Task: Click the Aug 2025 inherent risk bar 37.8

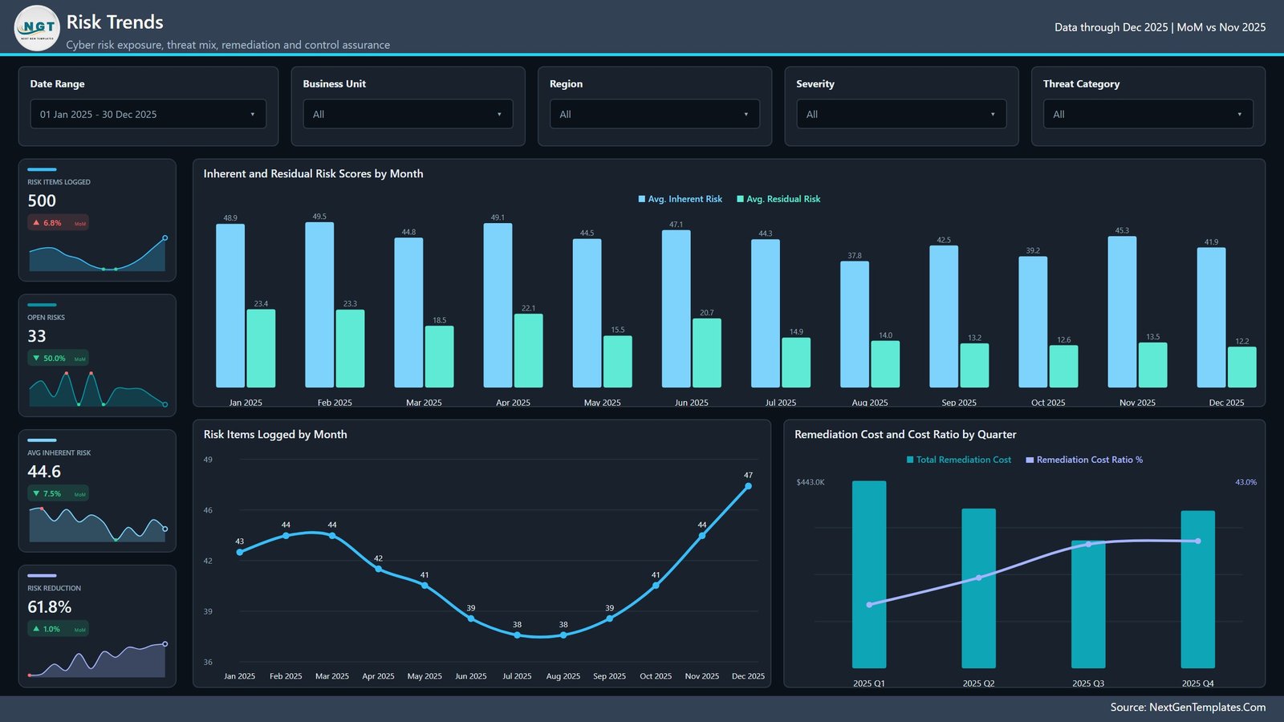Action: pyautogui.click(x=855, y=324)
